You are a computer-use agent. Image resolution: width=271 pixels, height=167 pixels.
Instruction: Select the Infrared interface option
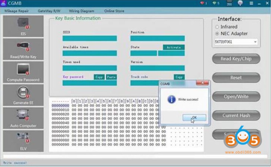coord(217,27)
